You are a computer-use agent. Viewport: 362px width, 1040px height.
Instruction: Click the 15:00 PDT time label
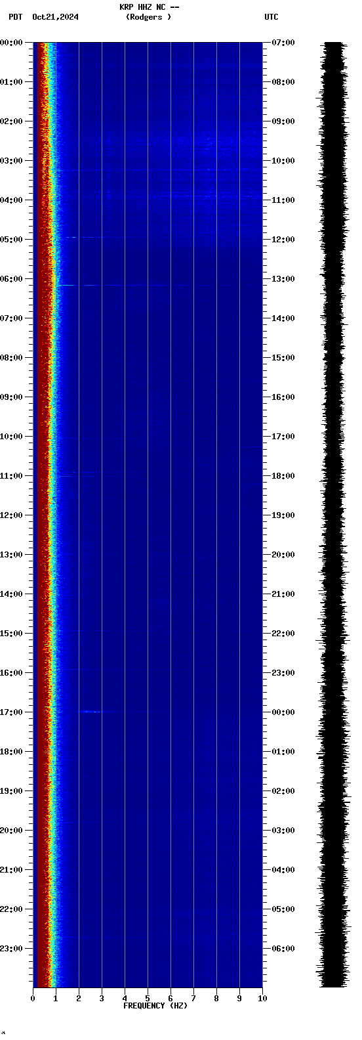point(11,634)
